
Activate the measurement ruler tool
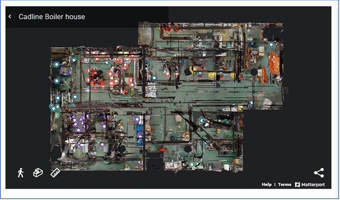[x=55, y=173]
